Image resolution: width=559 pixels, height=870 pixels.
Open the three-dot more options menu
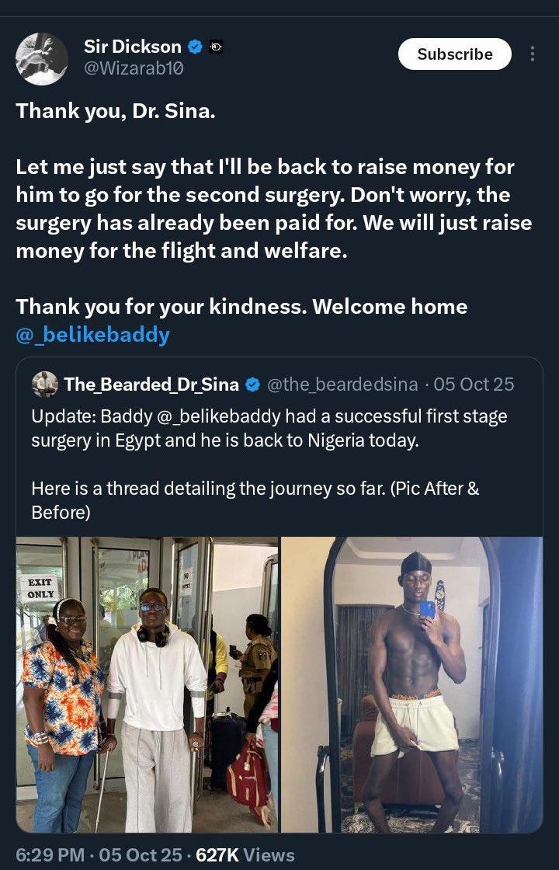(x=533, y=54)
